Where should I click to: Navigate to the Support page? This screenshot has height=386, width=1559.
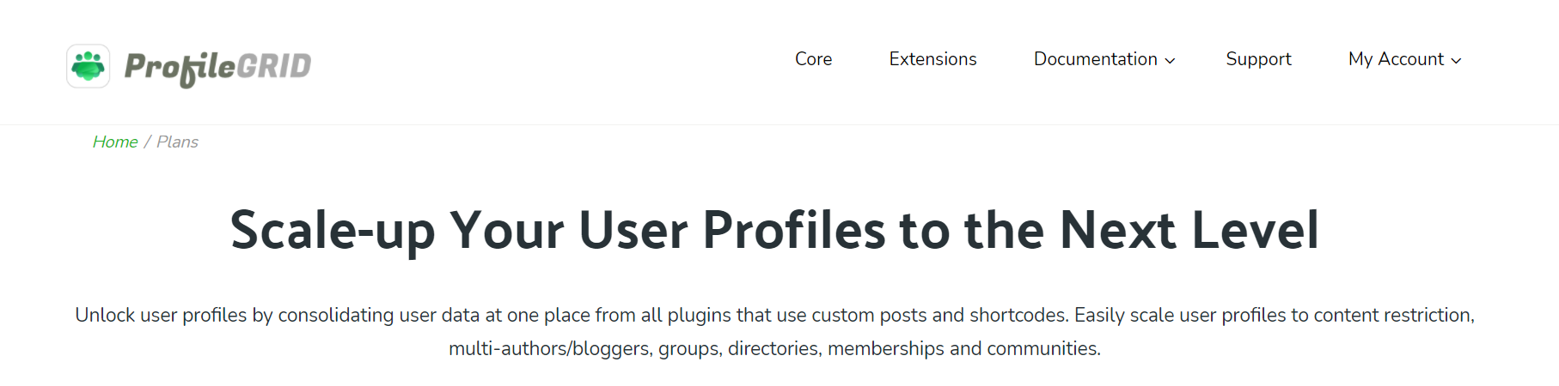click(x=1258, y=59)
